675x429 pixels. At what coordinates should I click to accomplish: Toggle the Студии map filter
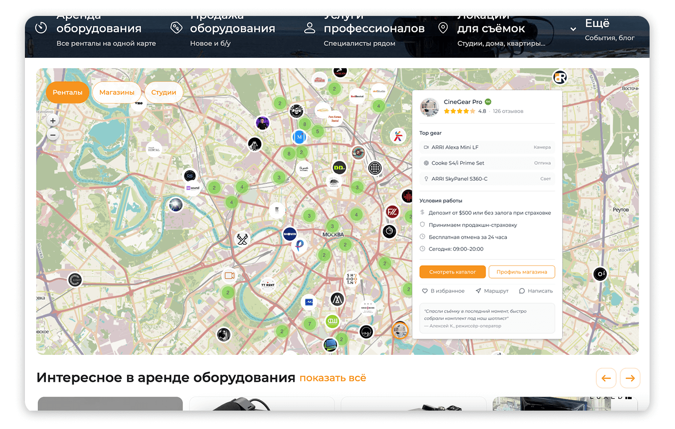(164, 93)
